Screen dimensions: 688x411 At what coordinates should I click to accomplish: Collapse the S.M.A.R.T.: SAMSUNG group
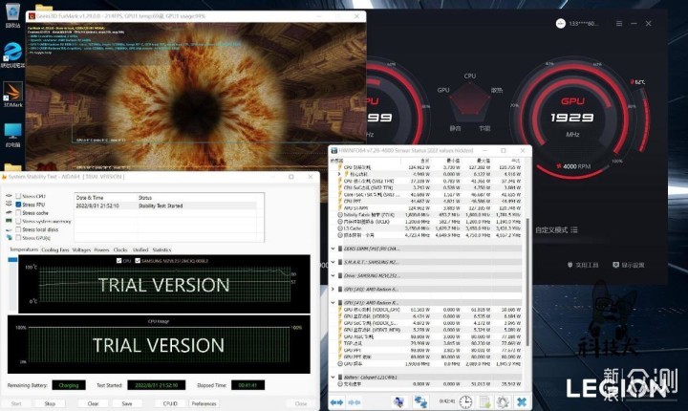tap(333, 262)
